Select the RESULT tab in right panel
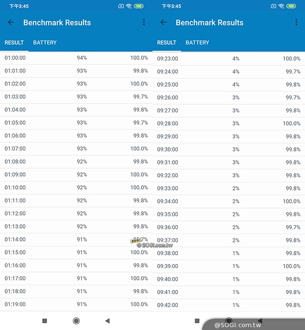This screenshot has height=330, width=305. [167, 42]
